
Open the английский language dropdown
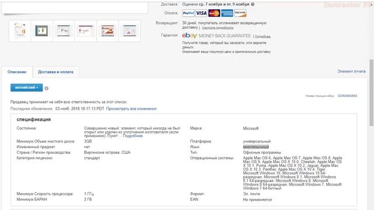(26, 87)
